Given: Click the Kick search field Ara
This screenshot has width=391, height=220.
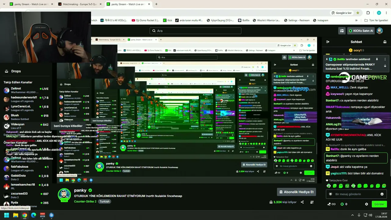Looking at the screenshot, I should 195,31.
